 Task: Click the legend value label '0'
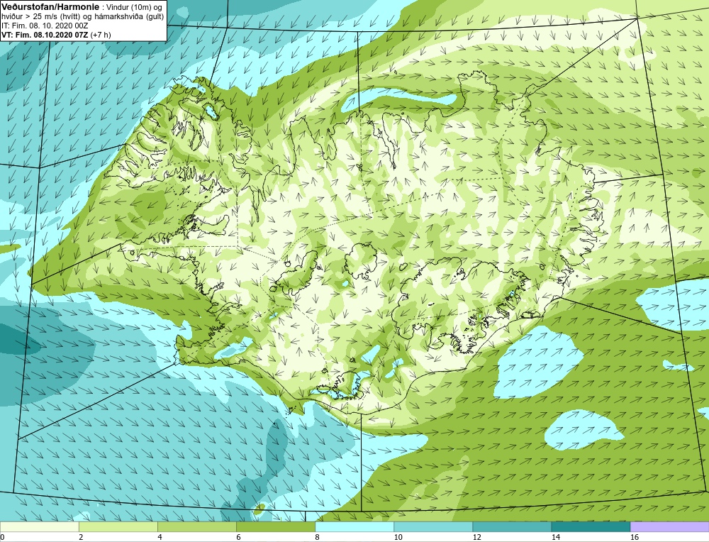[3, 537]
